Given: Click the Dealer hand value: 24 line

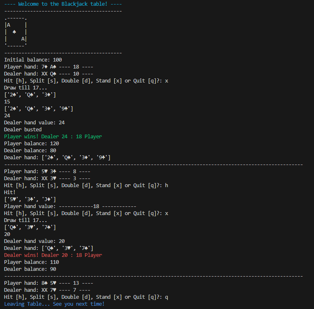Looking at the screenshot, I should click(x=34, y=122).
